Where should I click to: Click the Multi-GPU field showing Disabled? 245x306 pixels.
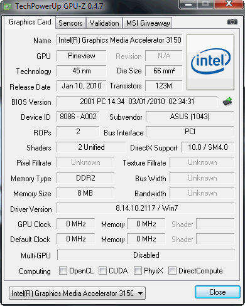point(146,255)
